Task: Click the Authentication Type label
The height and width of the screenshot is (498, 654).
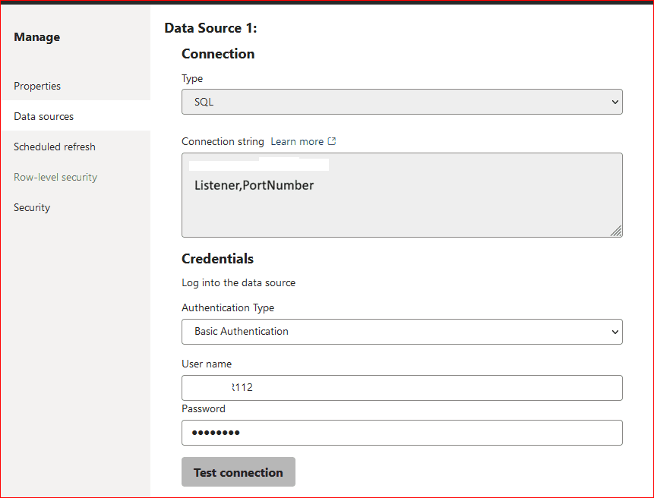Action: (x=228, y=307)
